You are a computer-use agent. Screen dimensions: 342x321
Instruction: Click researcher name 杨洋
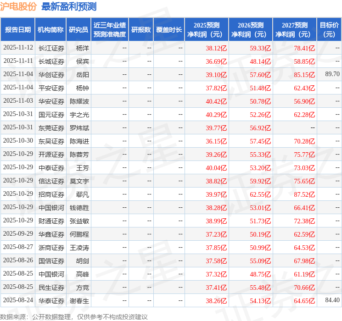pyautogui.click(x=83, y=48)
